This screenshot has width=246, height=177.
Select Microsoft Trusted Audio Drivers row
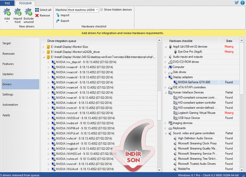(202, 164)
